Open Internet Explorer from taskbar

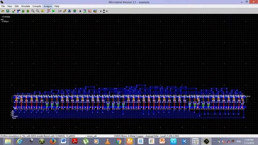pos(19,141)
